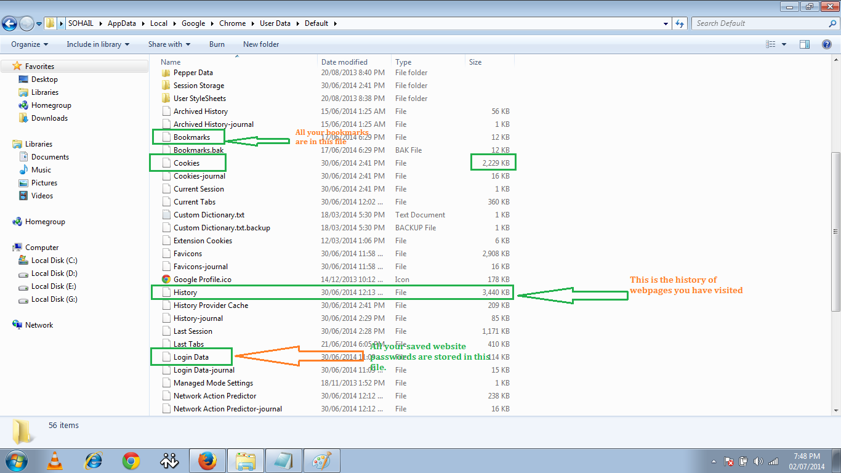Select the Favorites heading

39,67
